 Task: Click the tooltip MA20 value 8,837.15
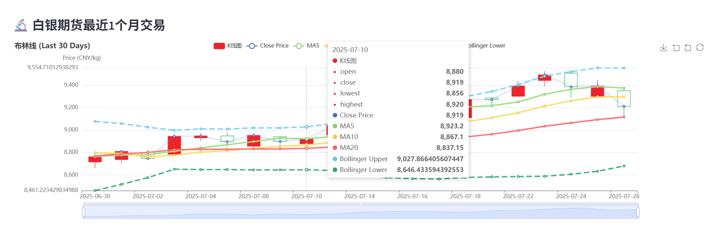coord(450,148)
